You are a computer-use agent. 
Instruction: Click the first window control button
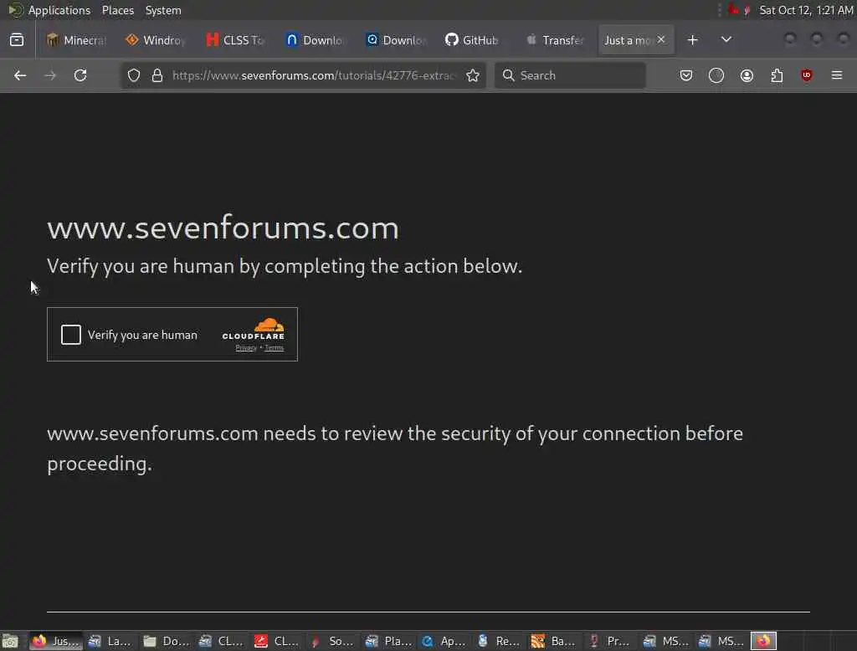(790, 38)
